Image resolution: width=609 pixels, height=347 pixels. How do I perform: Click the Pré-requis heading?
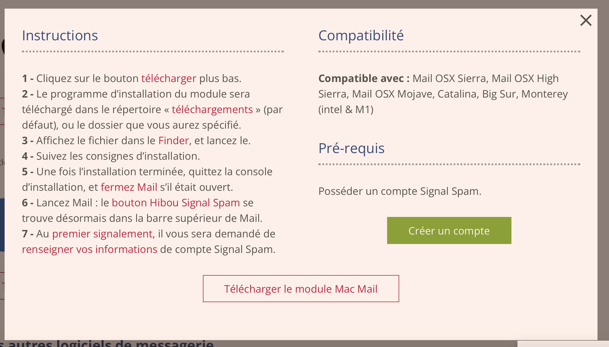pyautogui.click(x=351, y=148)
